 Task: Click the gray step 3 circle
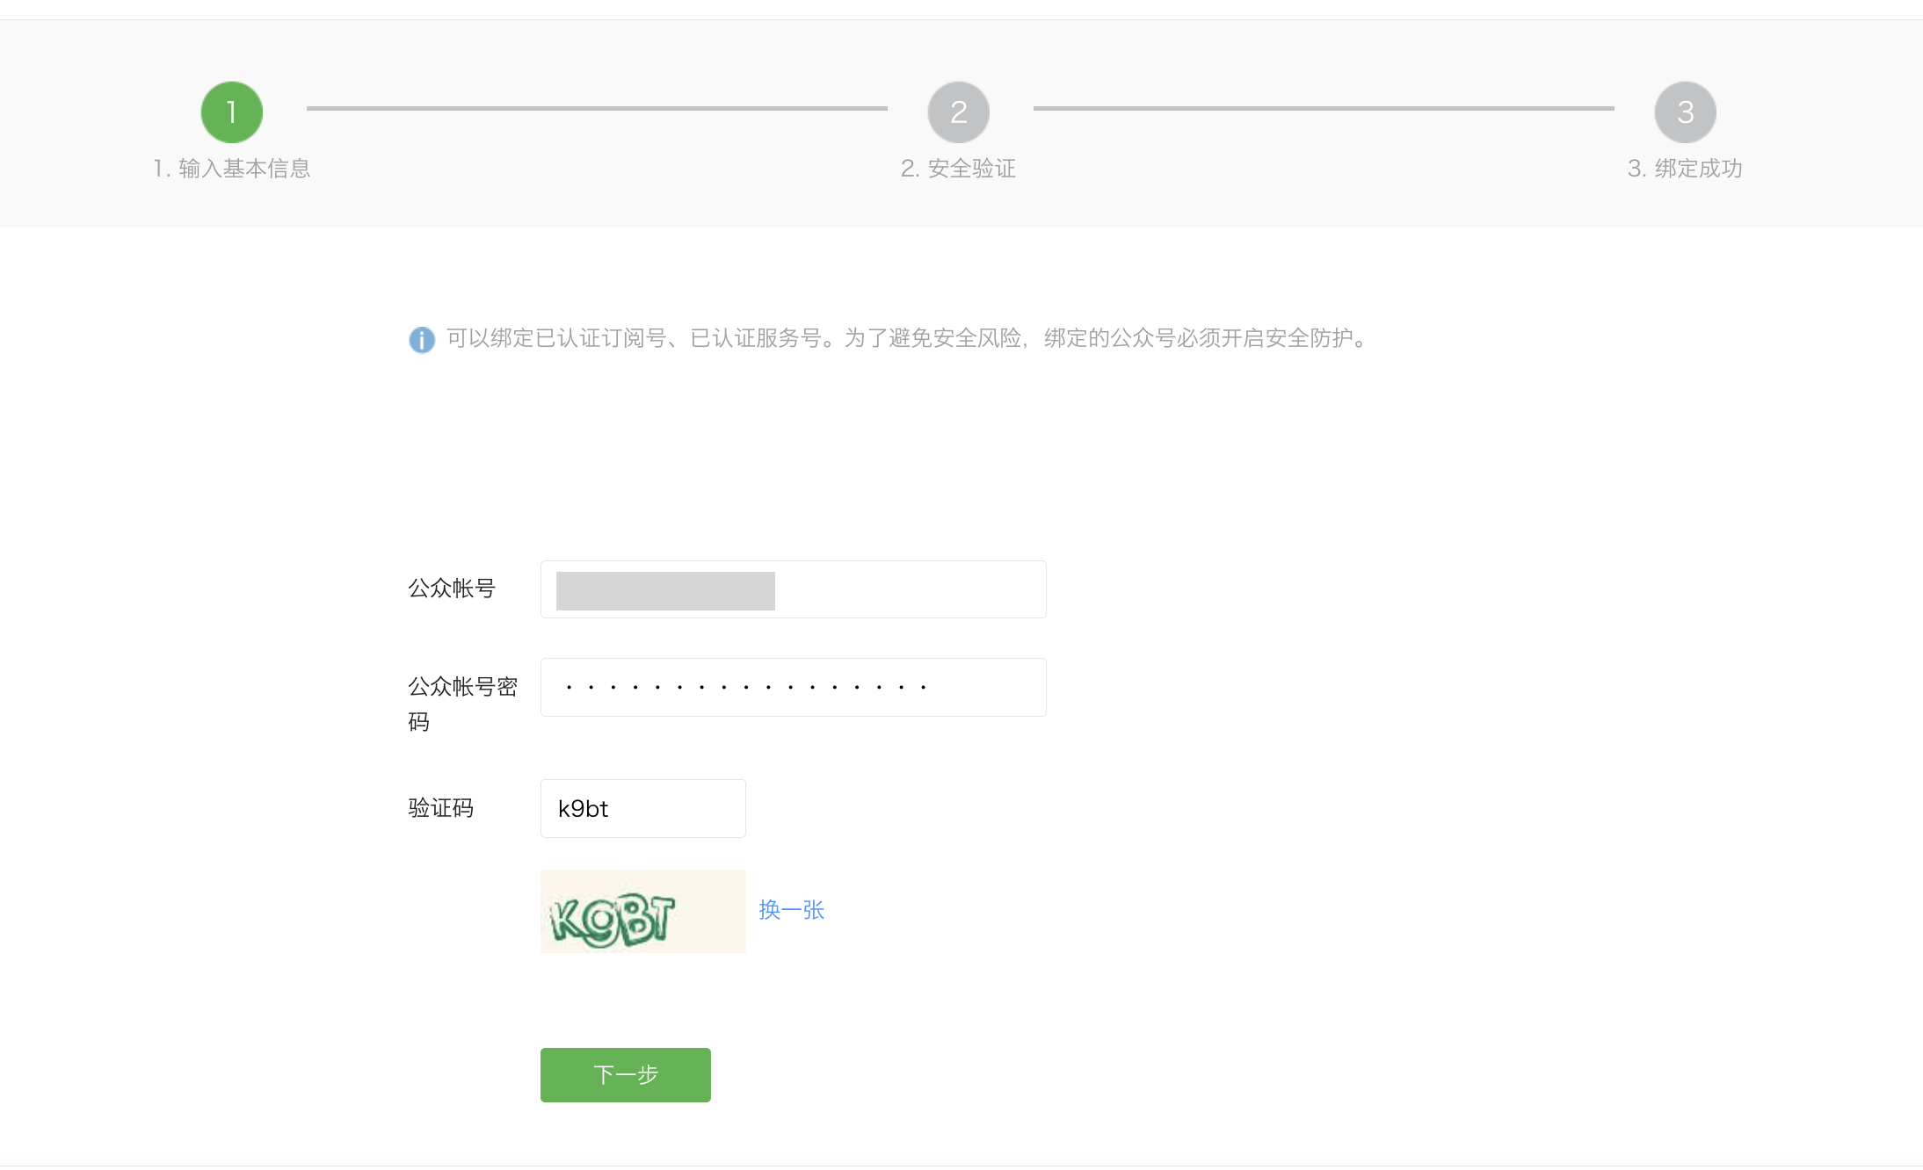[x=1685, y=112]
